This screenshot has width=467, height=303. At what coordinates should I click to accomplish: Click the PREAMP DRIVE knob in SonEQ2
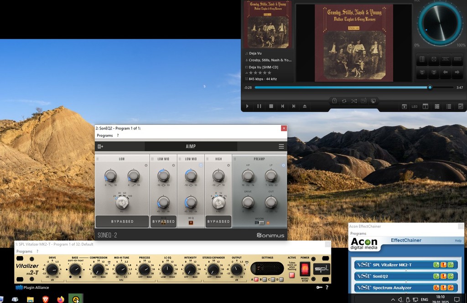pyautogui.click(x=248, y=202)
